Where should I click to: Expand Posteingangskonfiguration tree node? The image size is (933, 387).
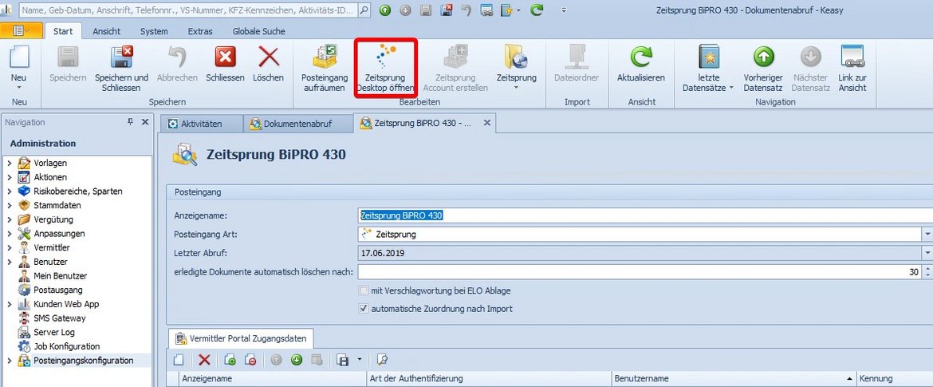(9, 360)
